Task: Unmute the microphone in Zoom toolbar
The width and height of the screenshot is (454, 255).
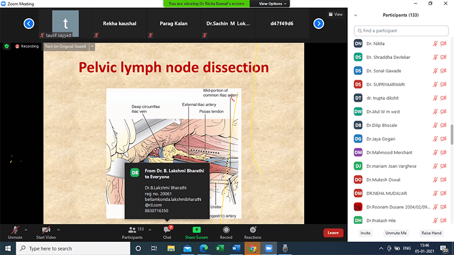Action: (15, 230)
